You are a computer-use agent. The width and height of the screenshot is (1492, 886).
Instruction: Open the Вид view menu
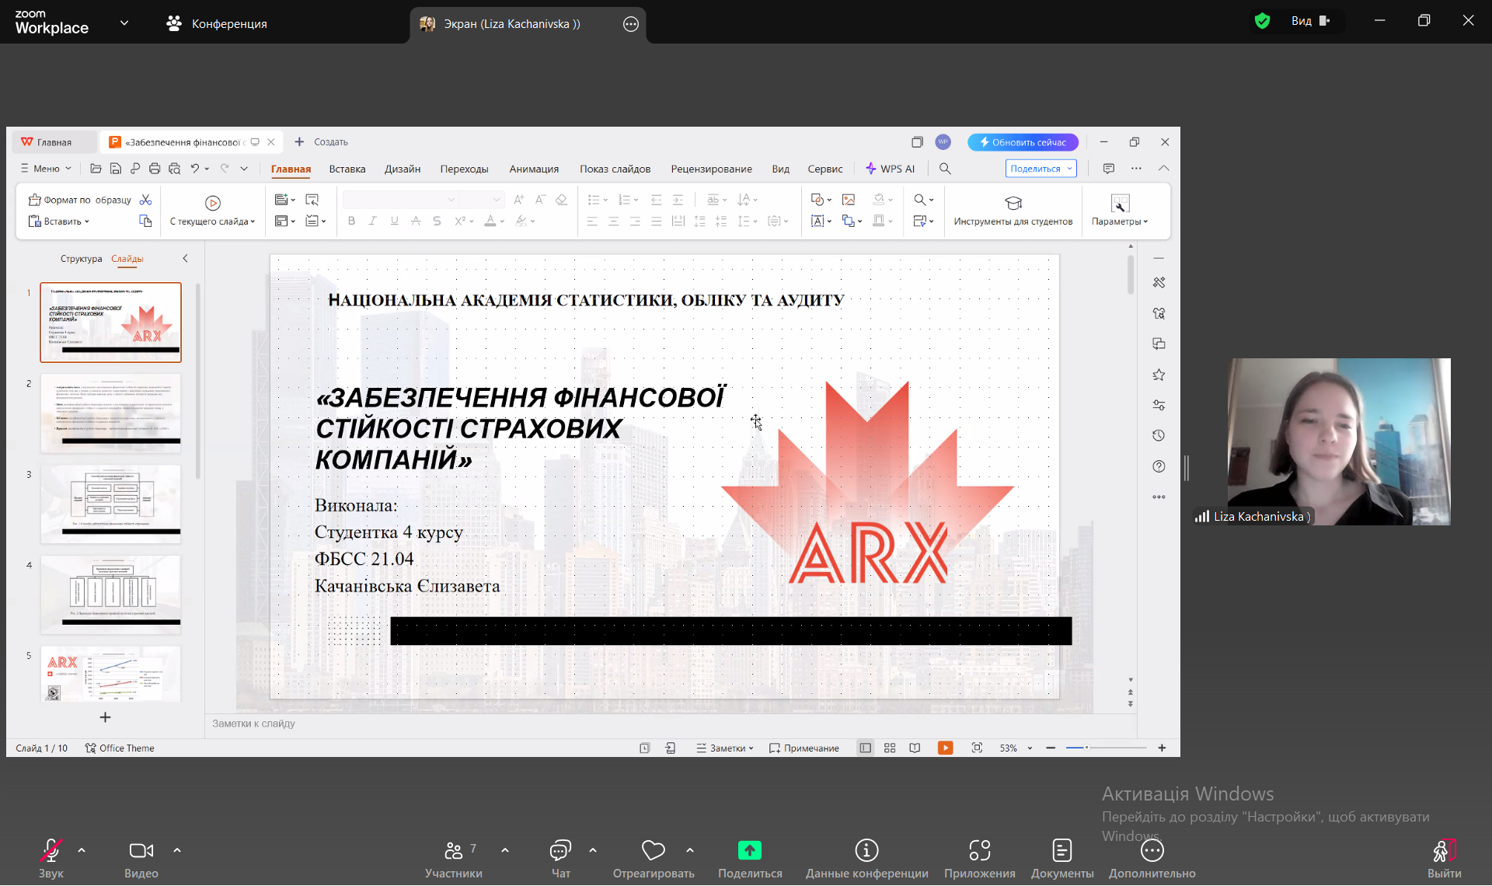point(1310,21)
